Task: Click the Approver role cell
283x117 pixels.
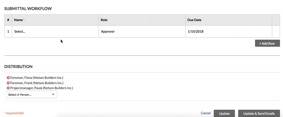Action: [142, 32]
